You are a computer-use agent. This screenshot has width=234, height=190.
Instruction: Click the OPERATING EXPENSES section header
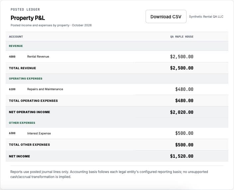coord(26,79)
